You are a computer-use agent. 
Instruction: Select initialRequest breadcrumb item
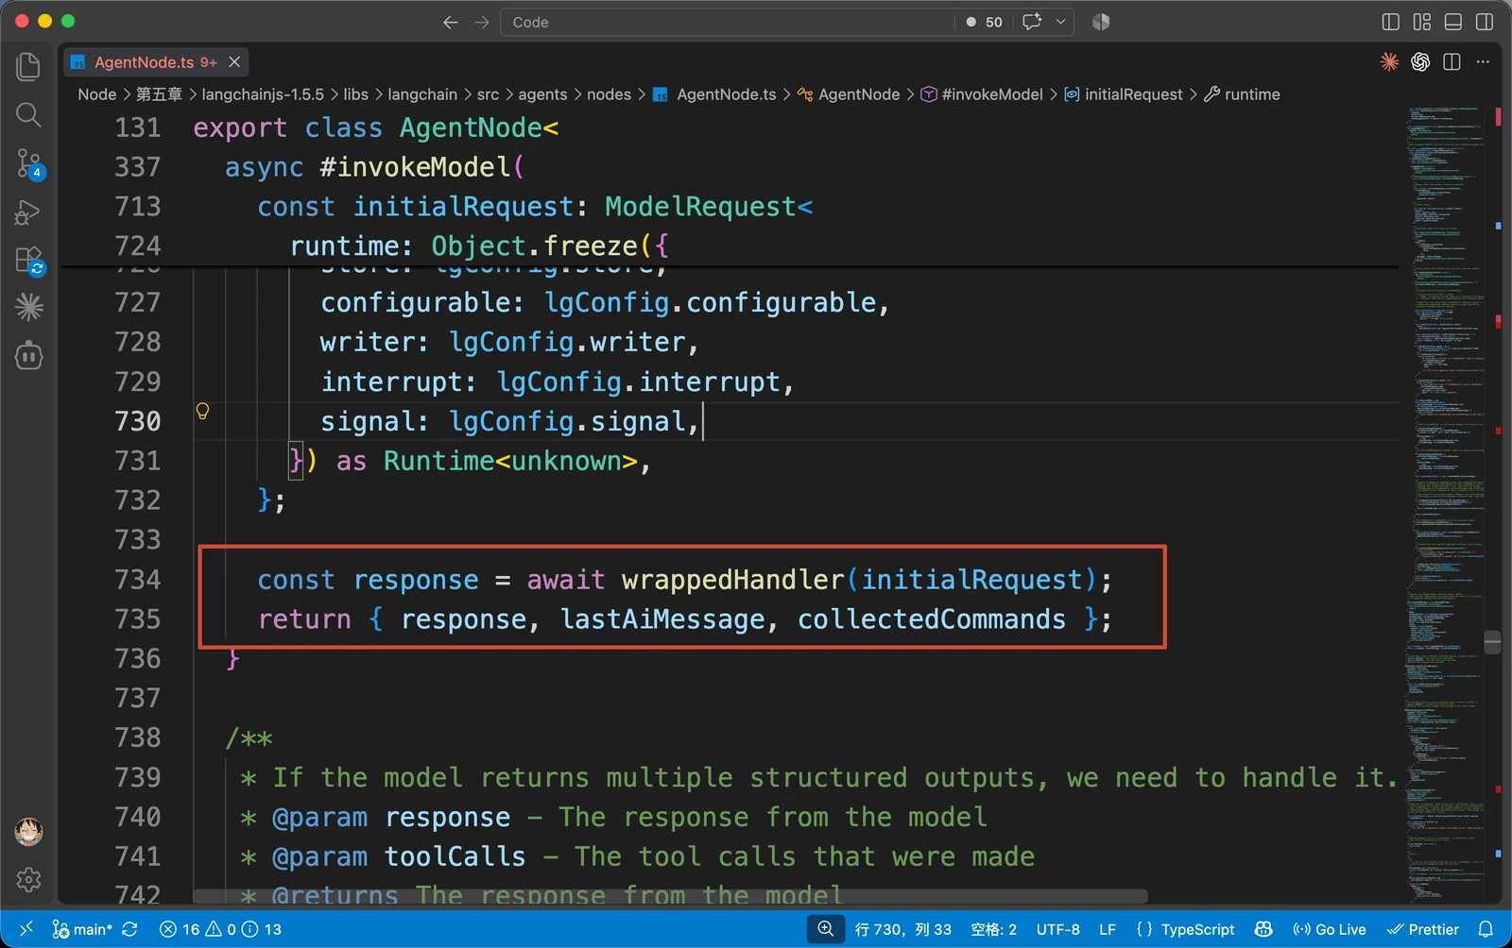coord(1124,94)
